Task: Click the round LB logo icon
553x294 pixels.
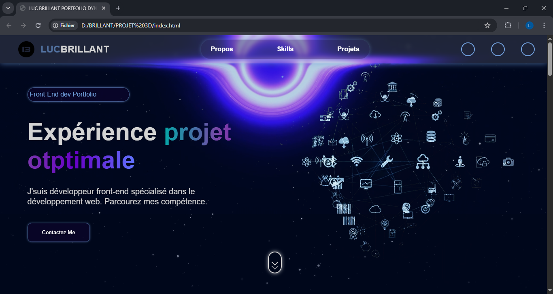Action: pos(26,49)
